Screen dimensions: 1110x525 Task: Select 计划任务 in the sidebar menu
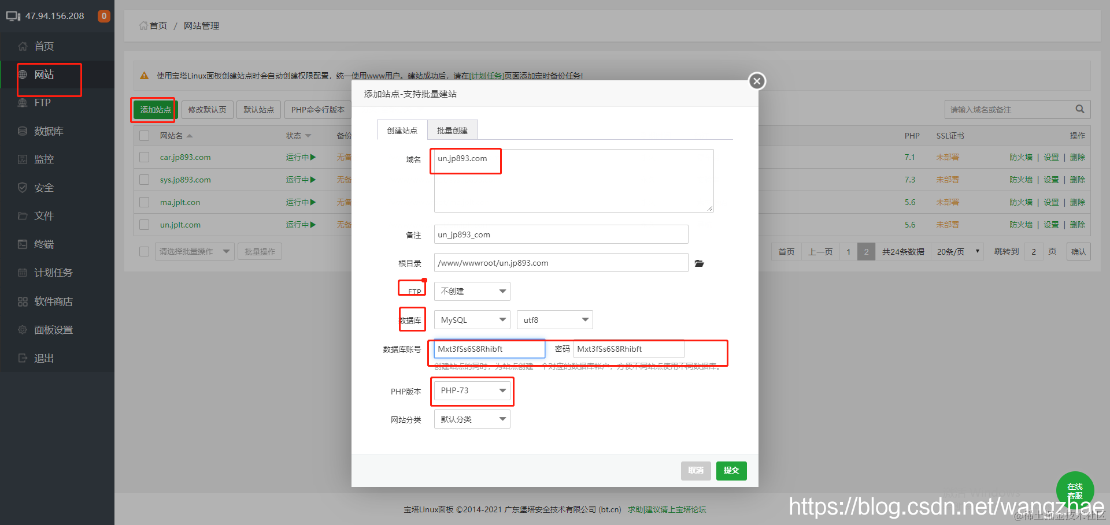53,273
